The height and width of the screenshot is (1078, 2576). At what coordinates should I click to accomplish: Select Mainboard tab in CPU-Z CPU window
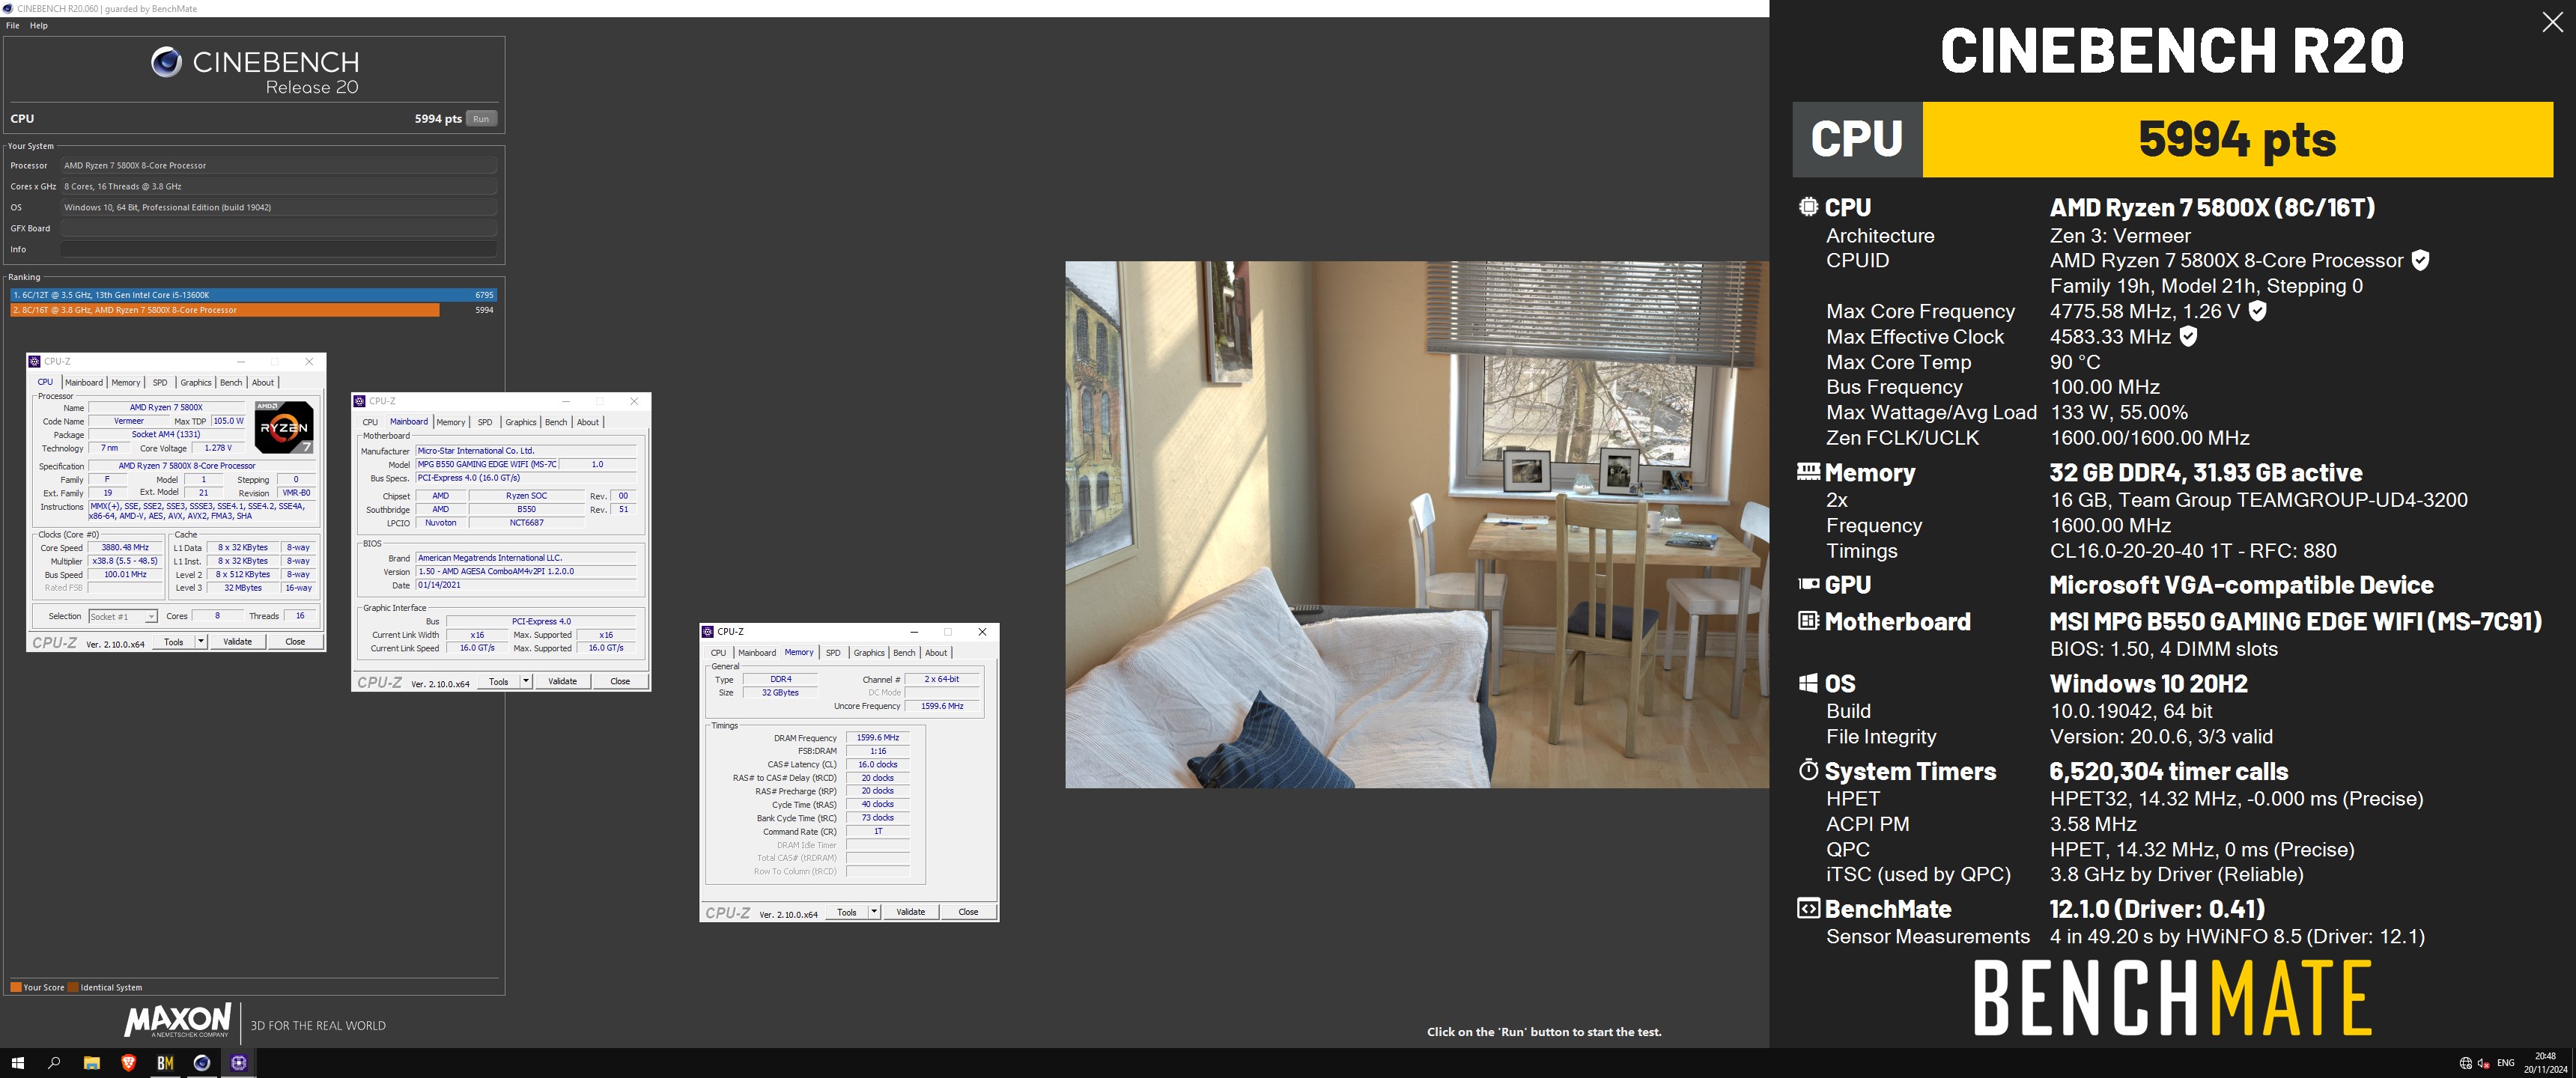pyautogui.click(x=84, y=382)
